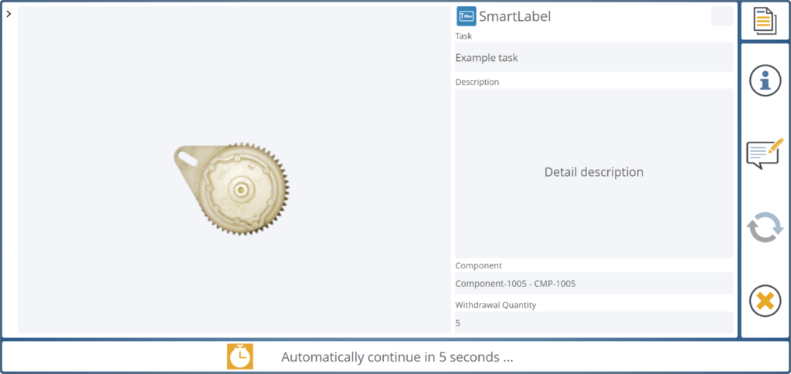
Task: Click the SmartLabel title text
Action: point(514,16)
